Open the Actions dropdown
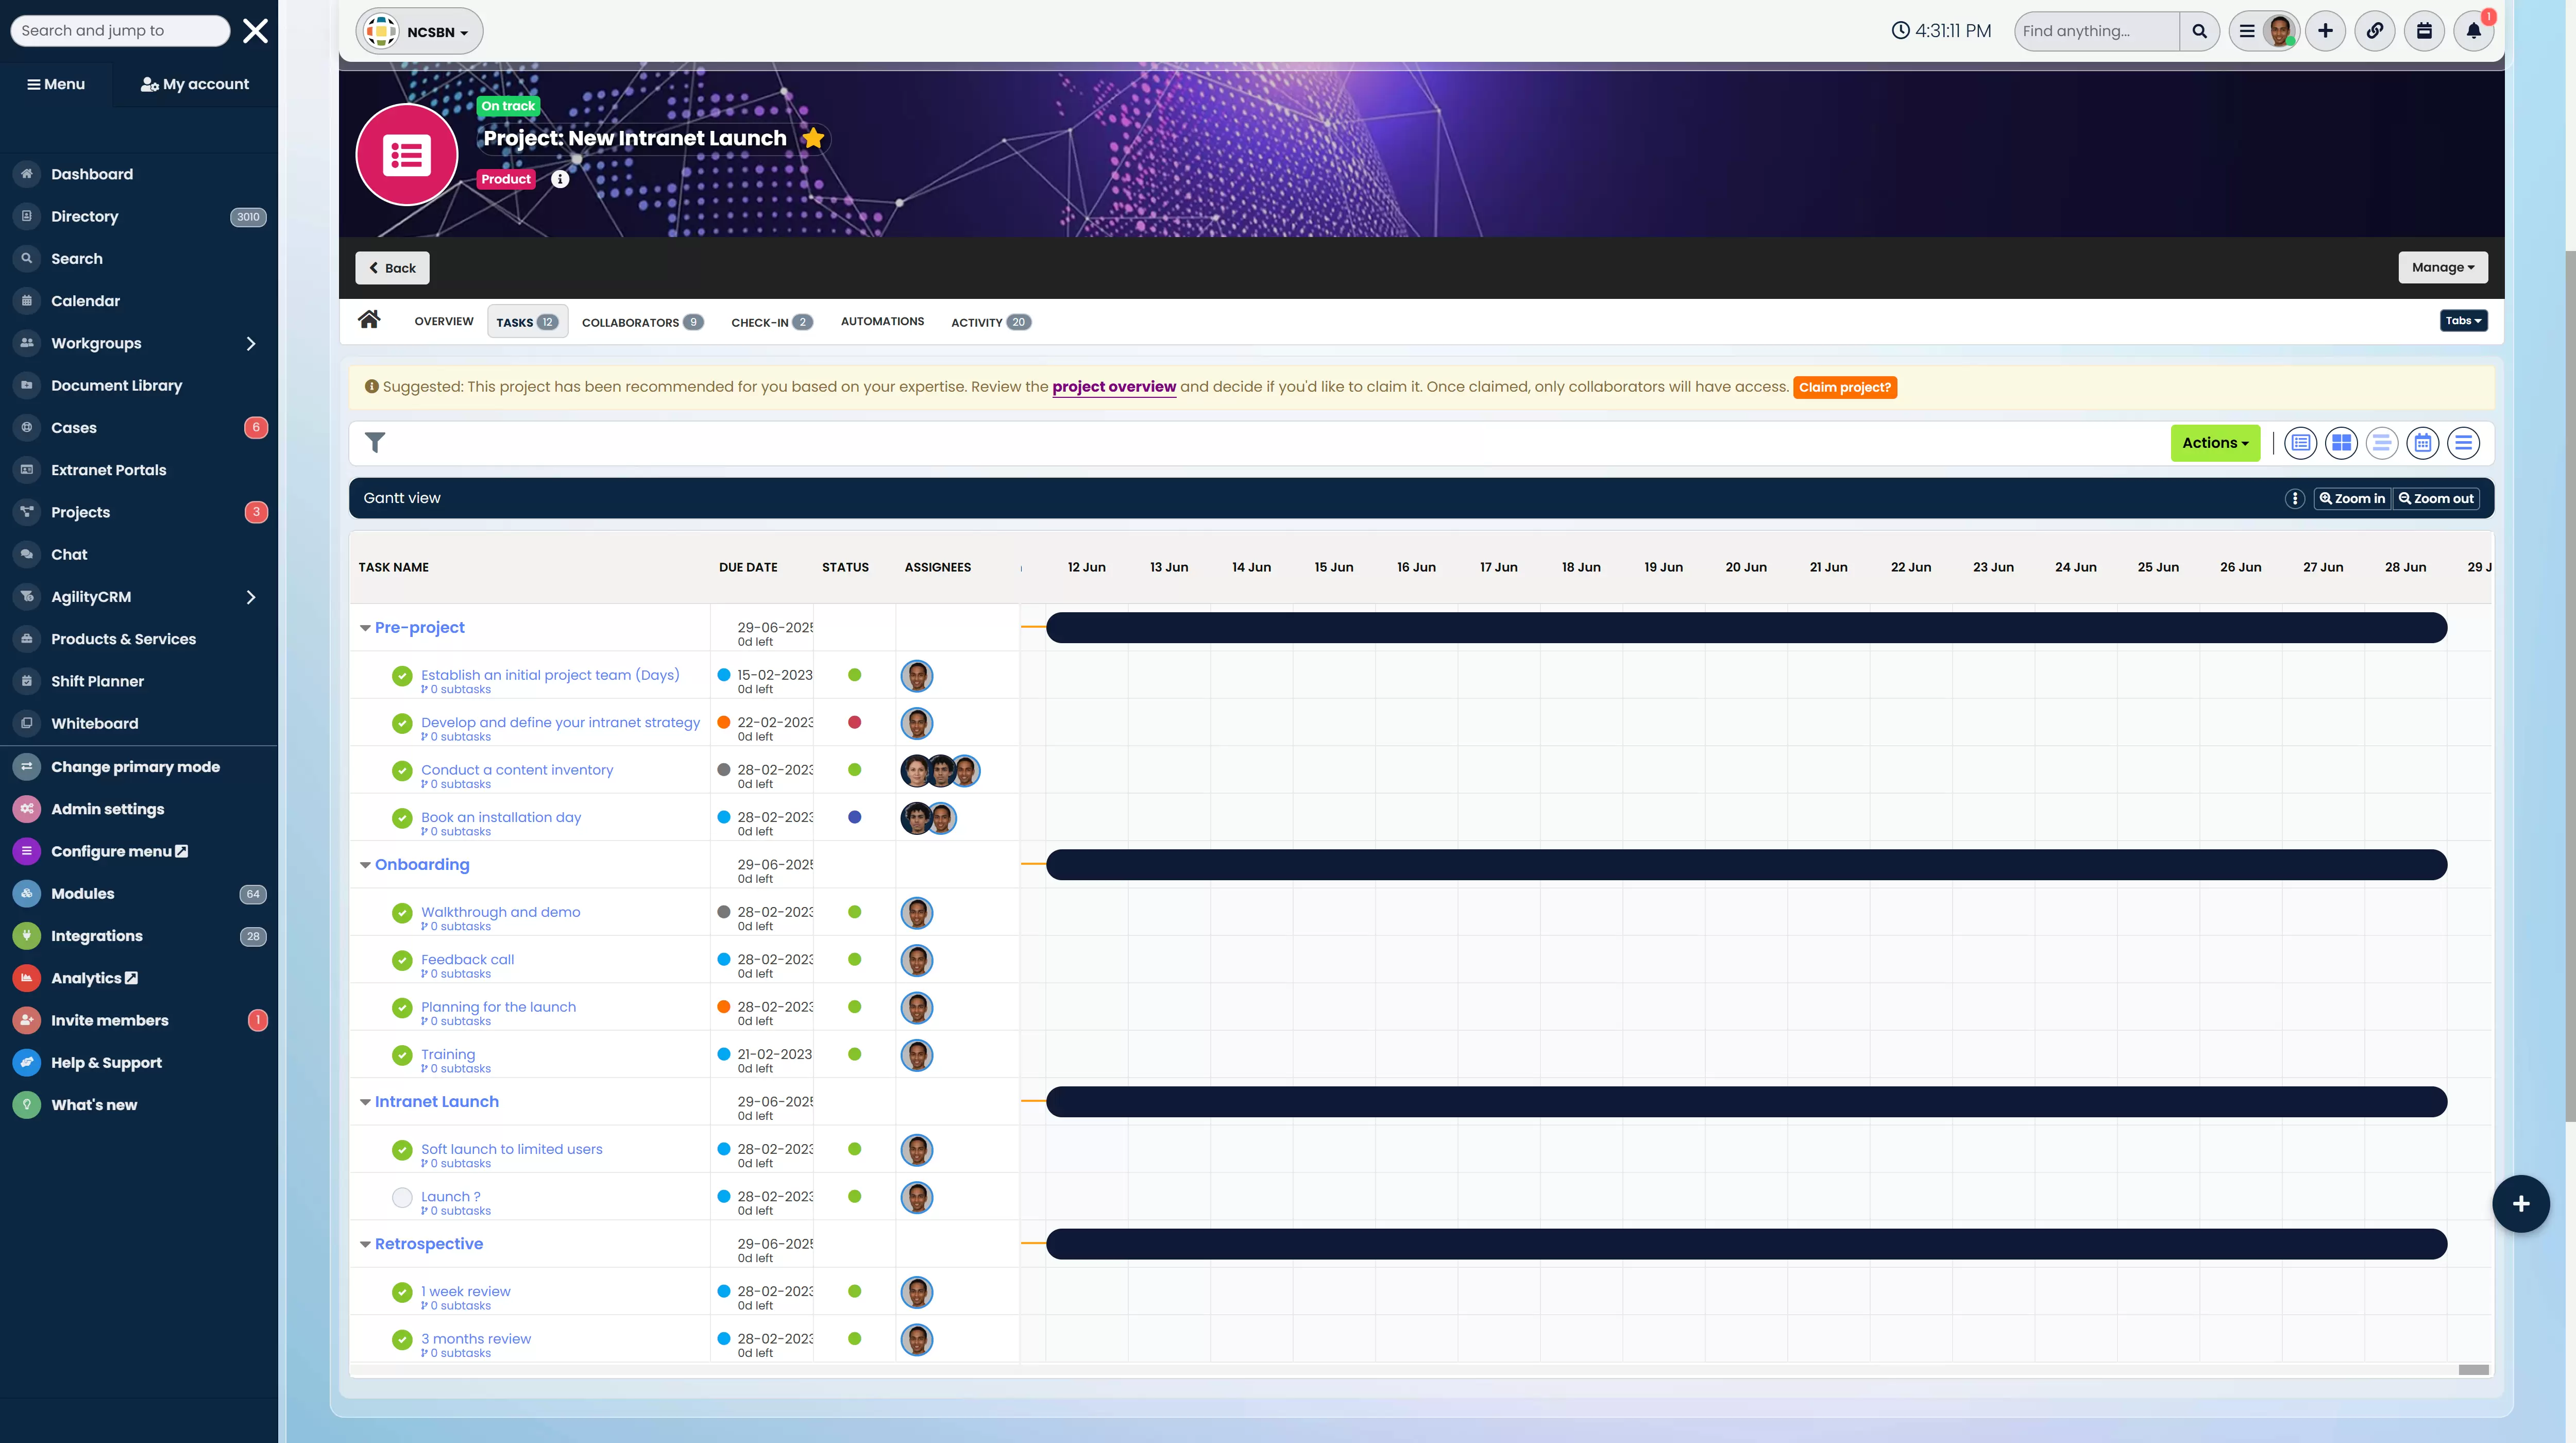Image resolution: width=2576 pixels, height=1443 pixels. [x=2214, y=443]
